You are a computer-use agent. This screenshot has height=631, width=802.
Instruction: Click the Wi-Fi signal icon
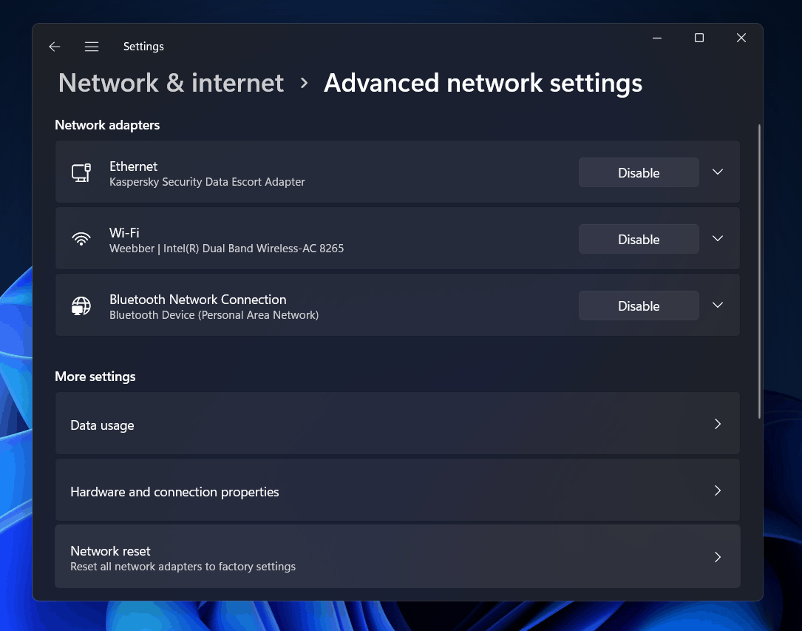(81, 239)
